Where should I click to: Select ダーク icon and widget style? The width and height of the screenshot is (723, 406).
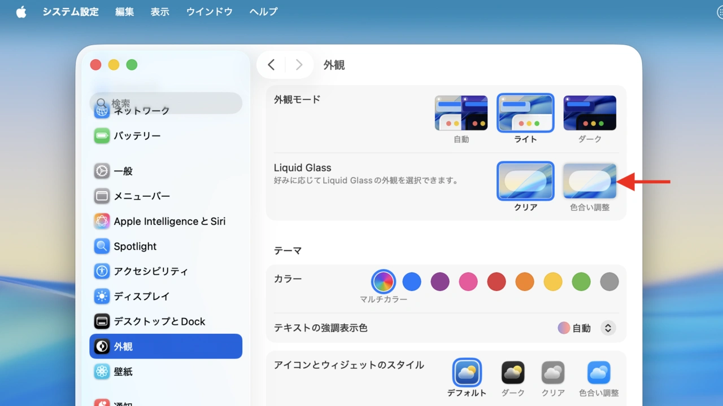point(513,373)
